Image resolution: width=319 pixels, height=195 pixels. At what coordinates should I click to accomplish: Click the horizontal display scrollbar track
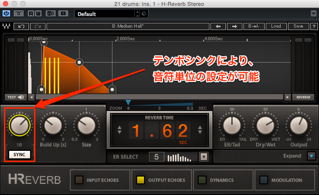[159, 97]
